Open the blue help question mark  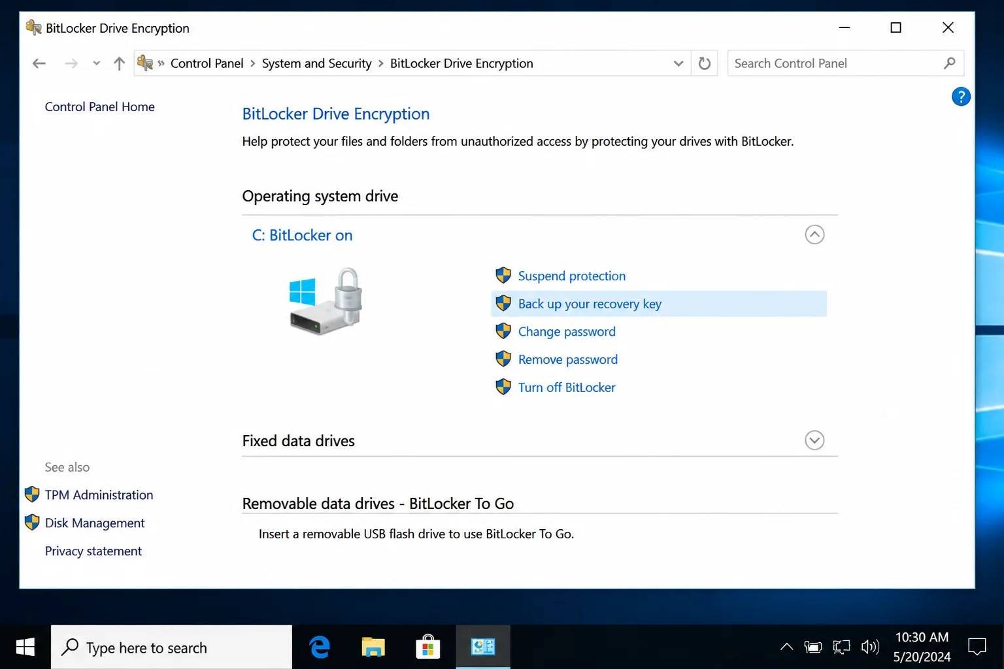point(961,97)
